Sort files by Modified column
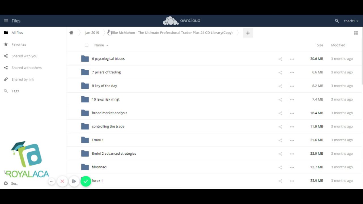 [338, 45]
